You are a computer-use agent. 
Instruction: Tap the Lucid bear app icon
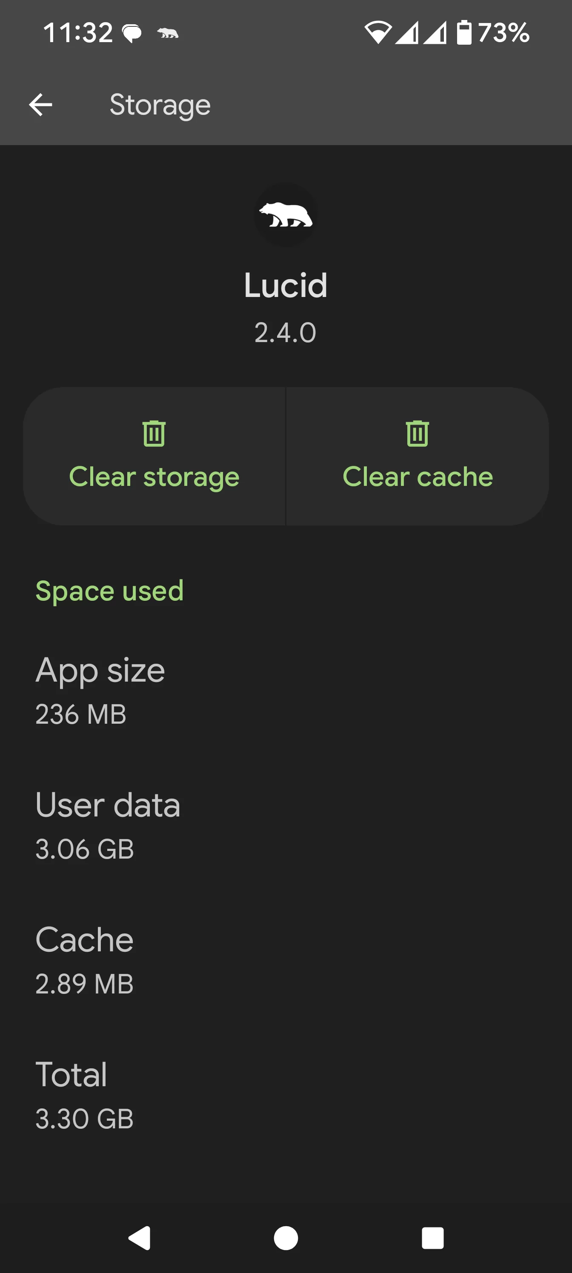tap(286, 215)
